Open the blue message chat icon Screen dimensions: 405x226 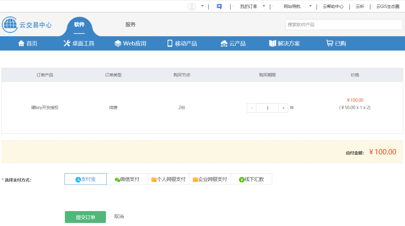click(219, 6)
